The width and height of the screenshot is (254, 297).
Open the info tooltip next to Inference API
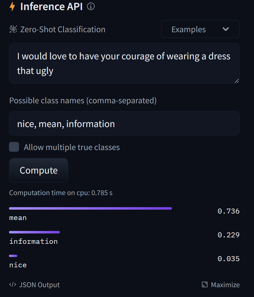pos(90,6)
